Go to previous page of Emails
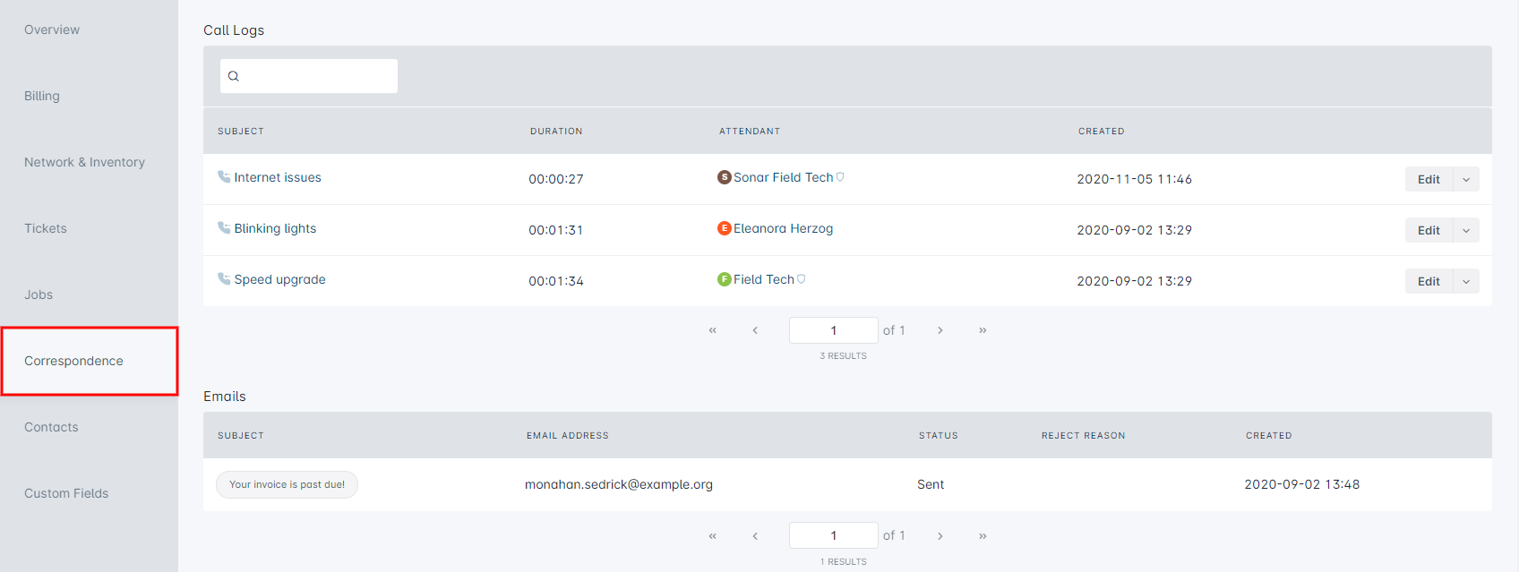Screen dimensions: 1519x572 755,536
